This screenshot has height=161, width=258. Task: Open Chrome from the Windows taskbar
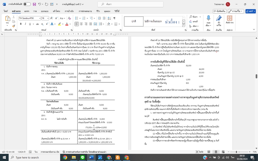65,158
